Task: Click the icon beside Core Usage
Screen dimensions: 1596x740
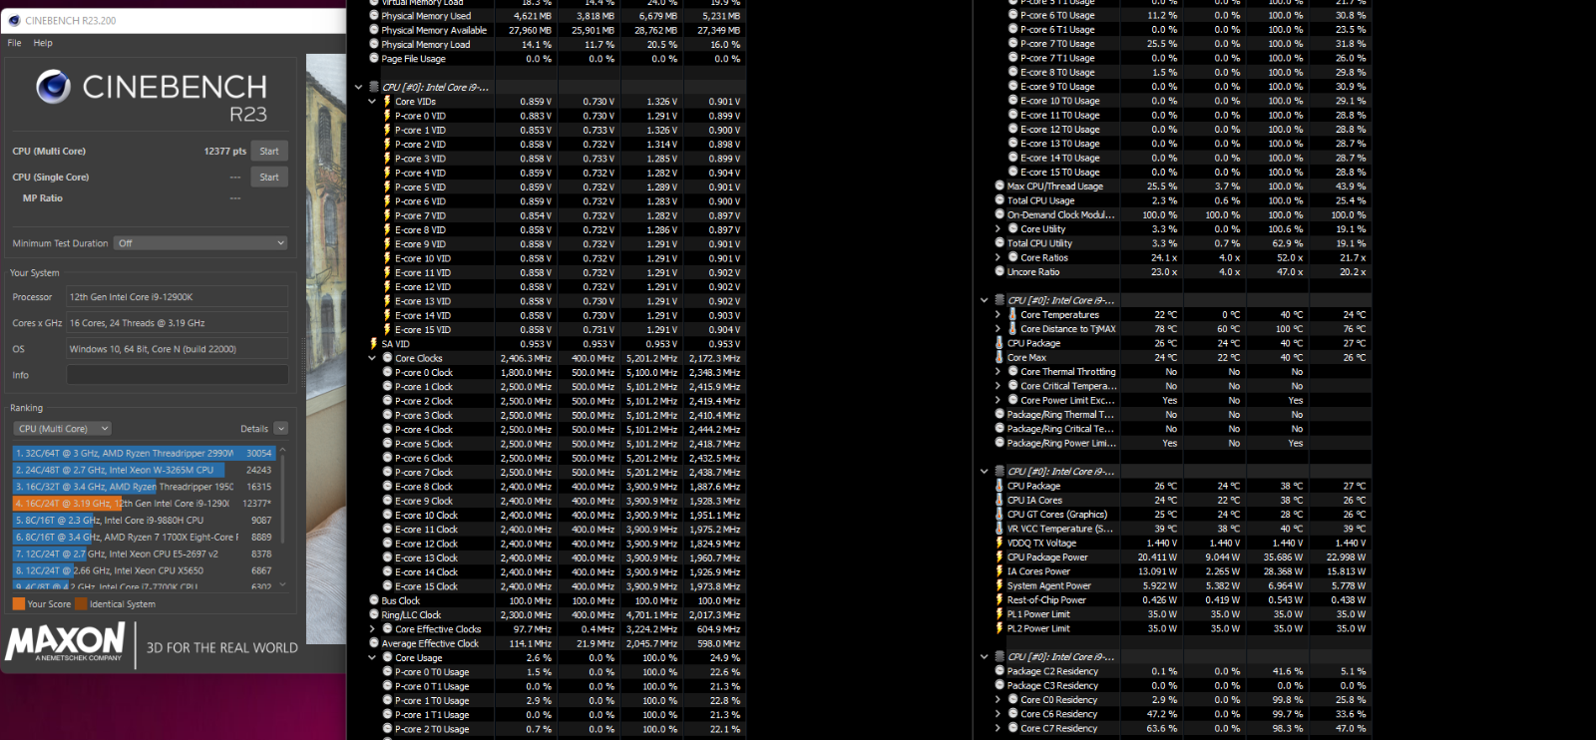Action: click(387, 657)
